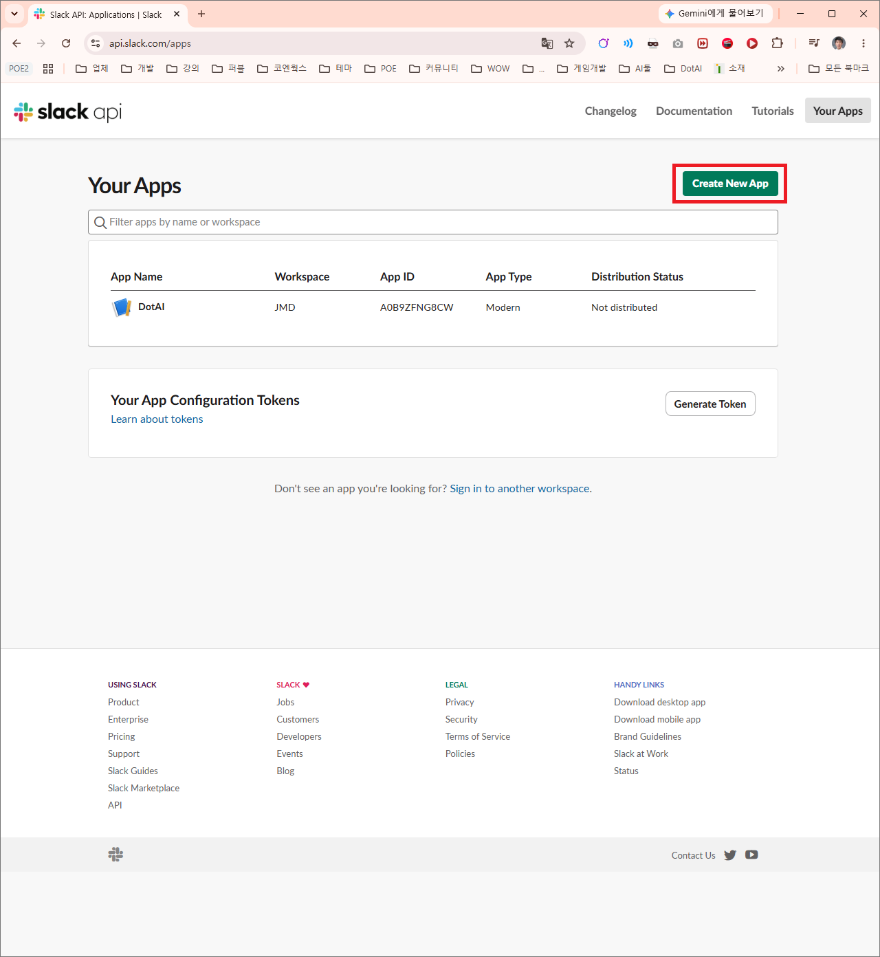Viewport: 880px width, 957px height.
Task: Click Create New App button
Action: (730, 184)
